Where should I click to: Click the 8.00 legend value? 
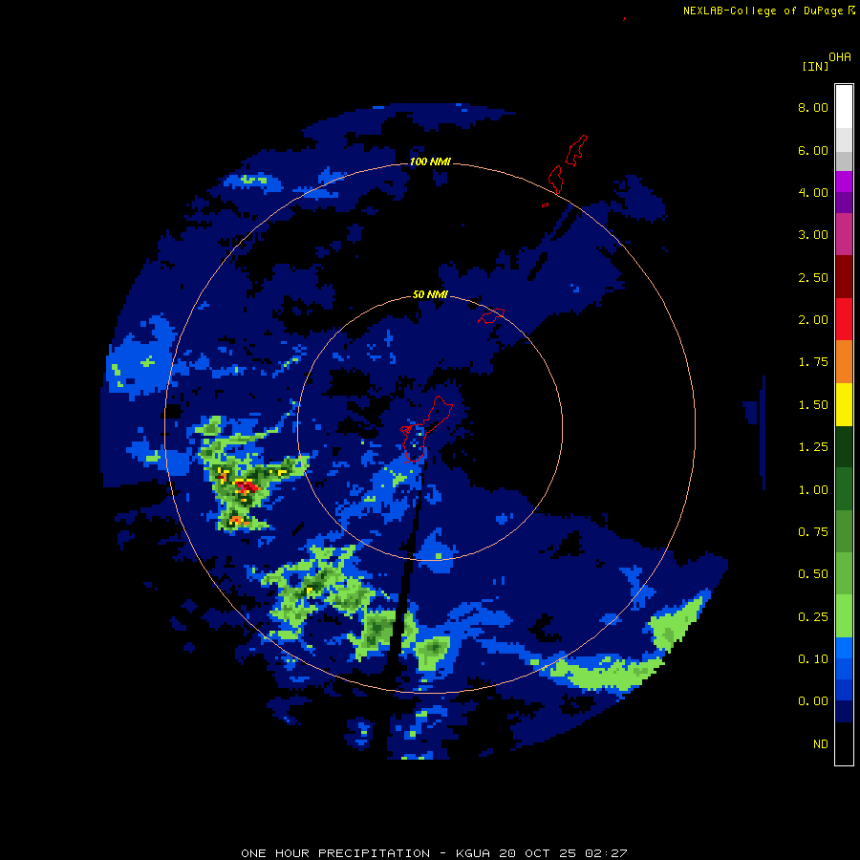tap(813, 107)
